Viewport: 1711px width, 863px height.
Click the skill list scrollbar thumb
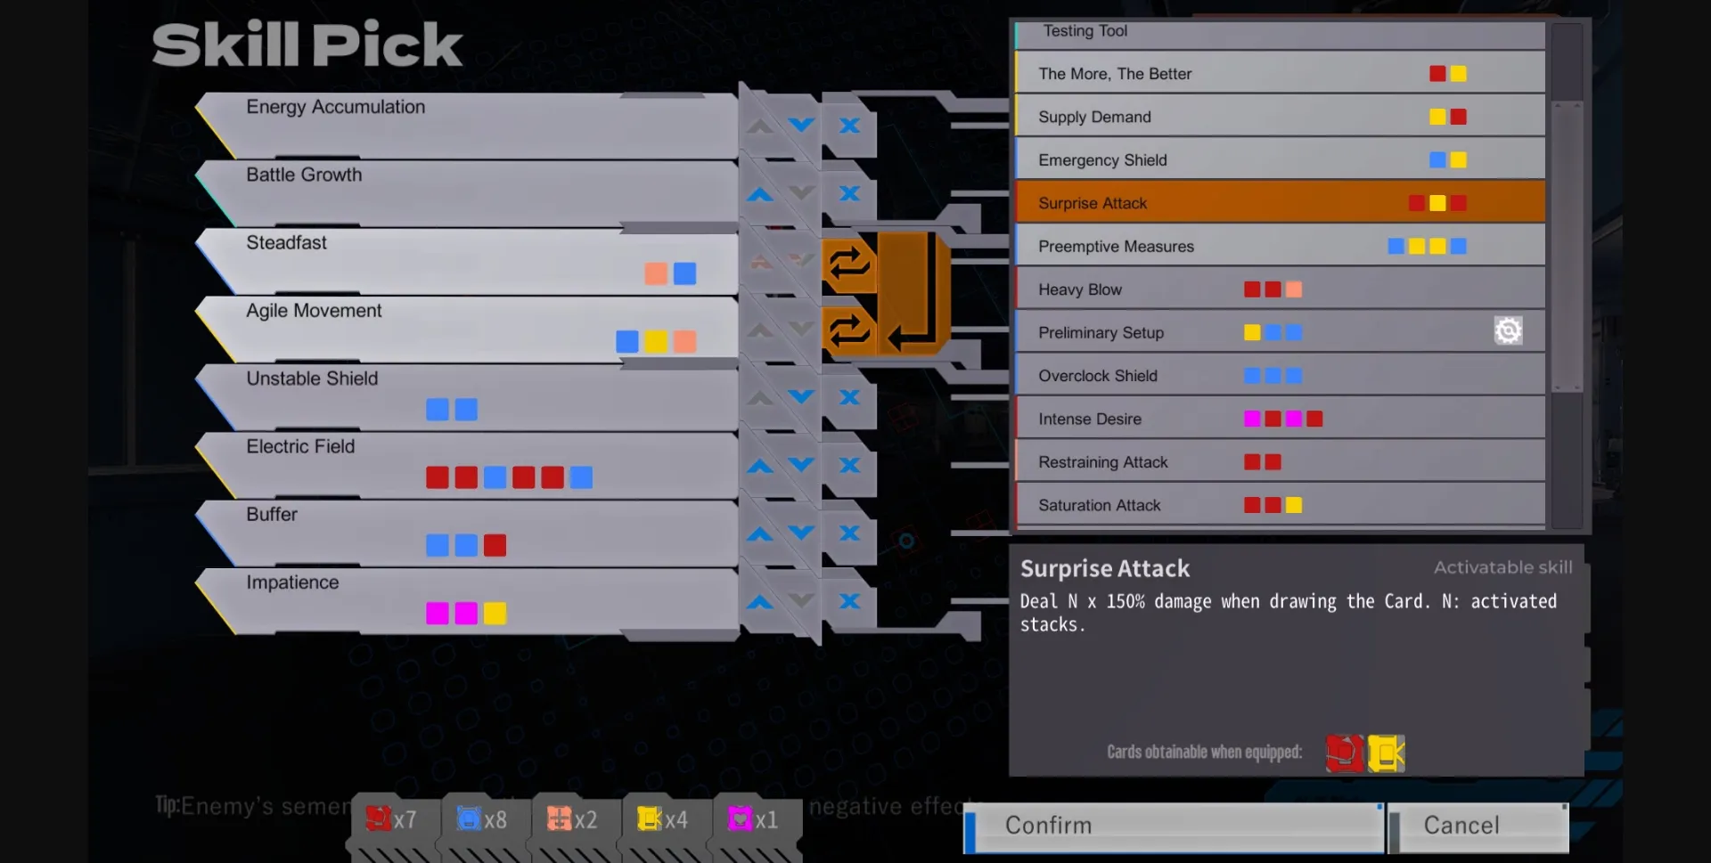pos(1567,247)
